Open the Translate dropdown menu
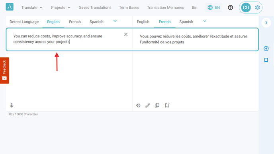Image resolution: width=274 pixels, height=154 pixels. click(32, 8)
